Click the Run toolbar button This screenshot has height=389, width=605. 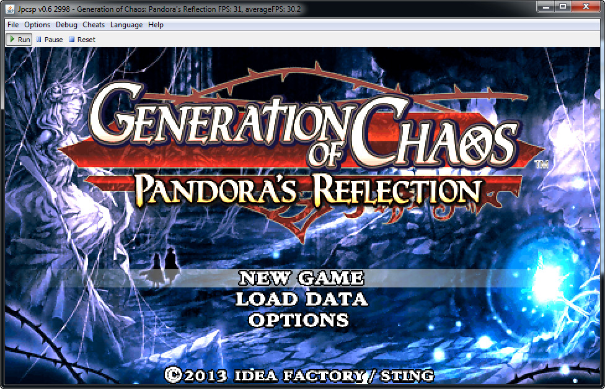[19, 39]
